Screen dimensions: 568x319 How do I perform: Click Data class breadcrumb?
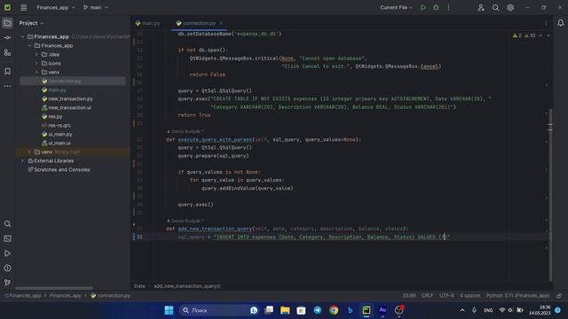(x=139, y=286)
